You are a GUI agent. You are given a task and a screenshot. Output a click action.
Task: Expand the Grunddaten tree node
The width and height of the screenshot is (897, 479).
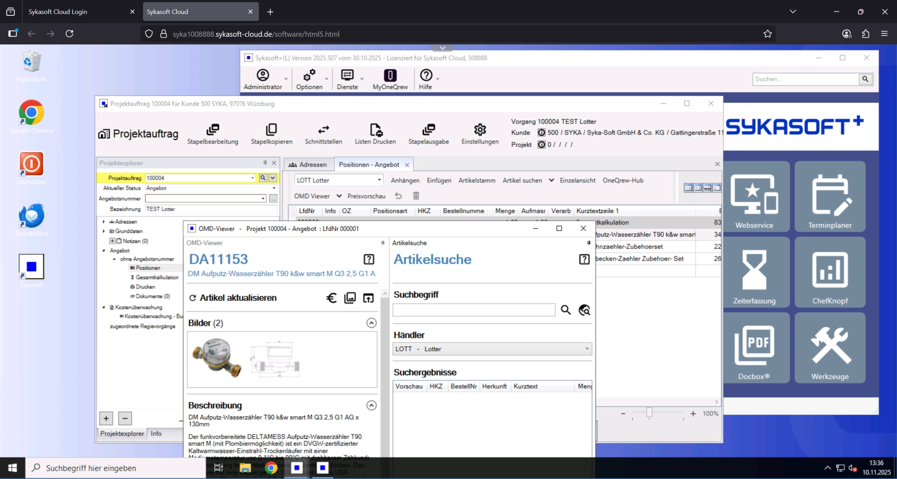tap(104, 231)
